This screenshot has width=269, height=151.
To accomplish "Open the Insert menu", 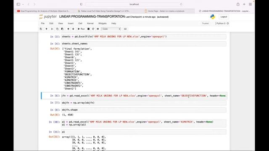I will (71, 23).
